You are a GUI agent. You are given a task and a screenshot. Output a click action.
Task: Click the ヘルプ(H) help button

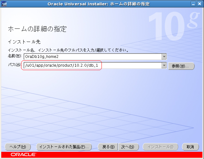point(18,147)
